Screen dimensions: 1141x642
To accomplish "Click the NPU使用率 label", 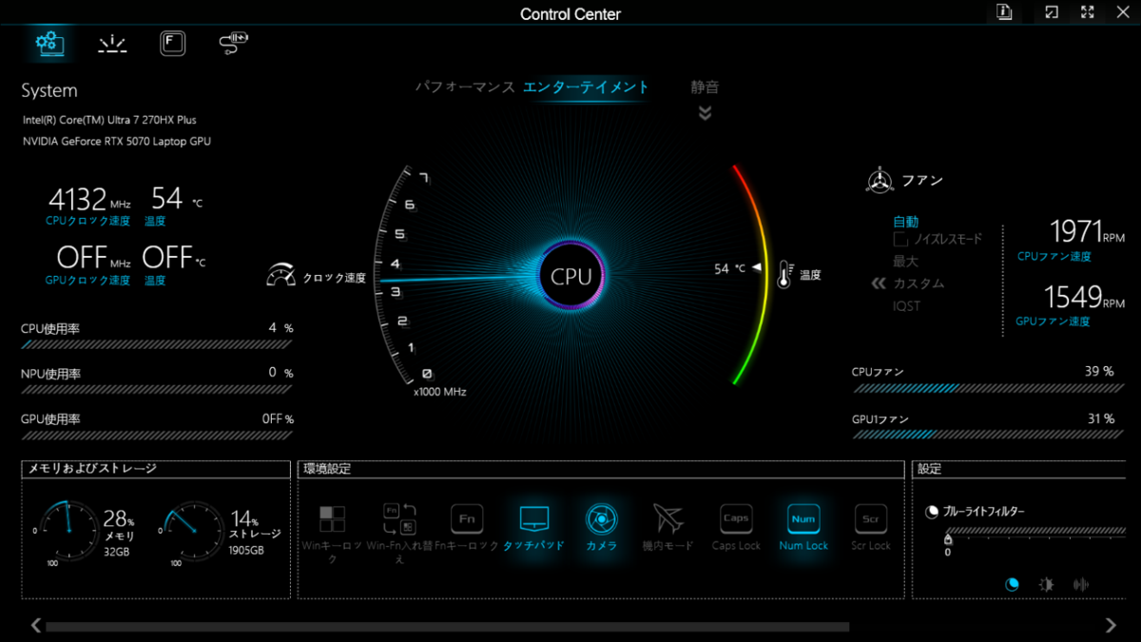I will point(50,374).
